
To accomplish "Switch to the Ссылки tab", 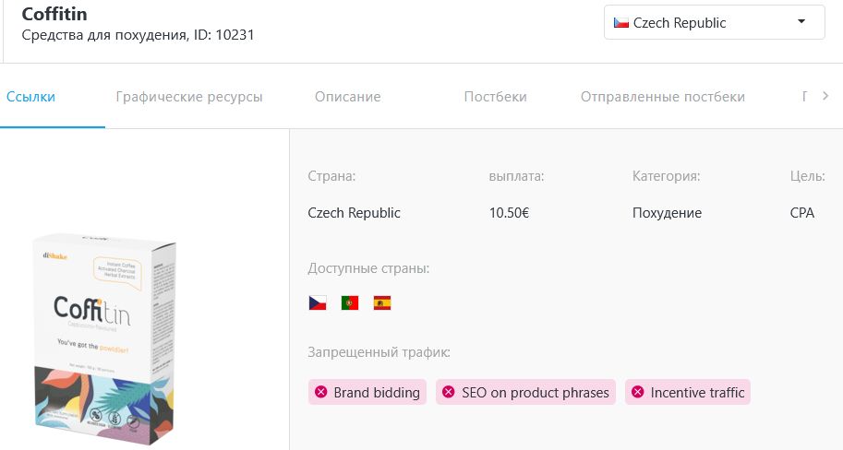I will point(30,97).
